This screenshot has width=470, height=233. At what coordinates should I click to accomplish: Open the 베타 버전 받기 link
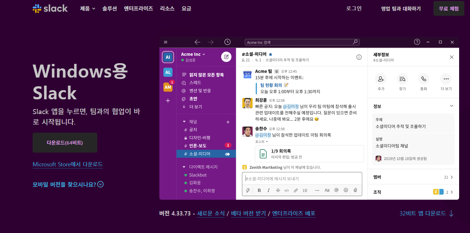[x=248, y=213]
